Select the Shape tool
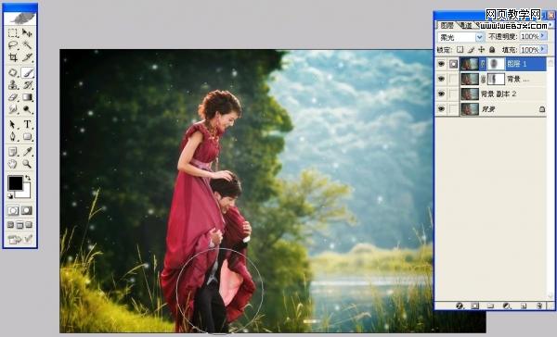This screenshot has height=337, width=557. [x=27, y=136]
